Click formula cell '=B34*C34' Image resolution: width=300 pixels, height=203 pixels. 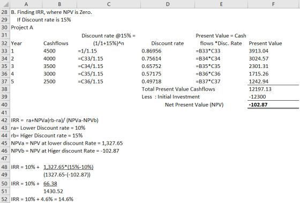pyautogui.click(x=208, y=58)
